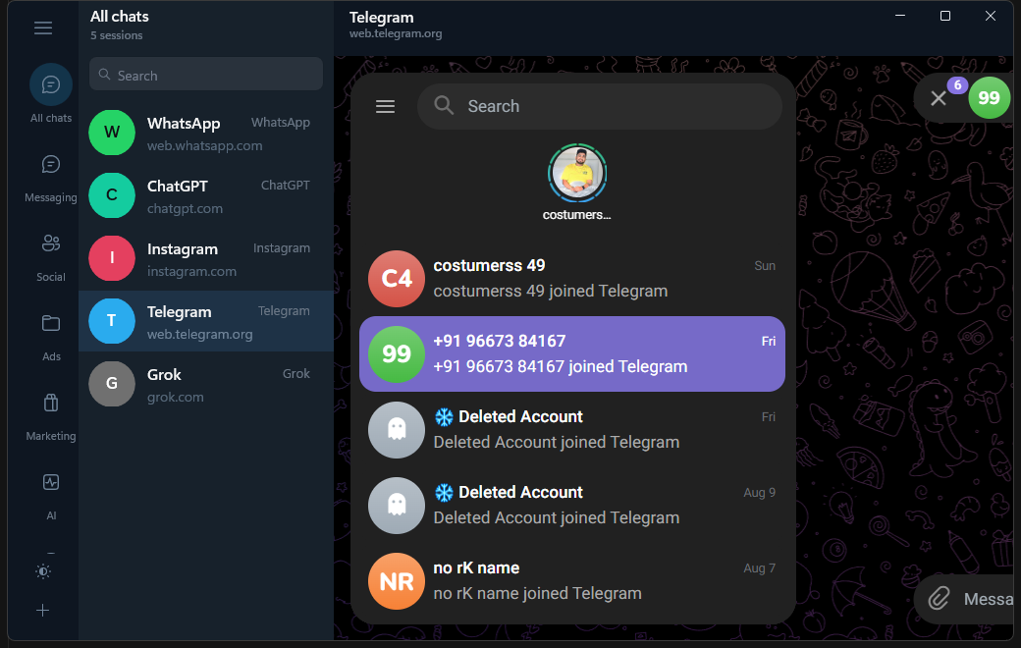Image resolution: width=1021 pixels, height=648 pixels.
Task: Add a new session with plus icon
Action: point(43,611)
